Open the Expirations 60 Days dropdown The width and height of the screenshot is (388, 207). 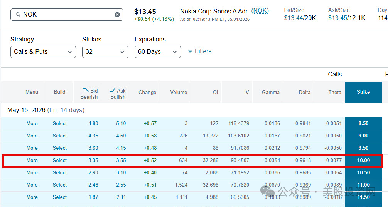click(158, 52)
